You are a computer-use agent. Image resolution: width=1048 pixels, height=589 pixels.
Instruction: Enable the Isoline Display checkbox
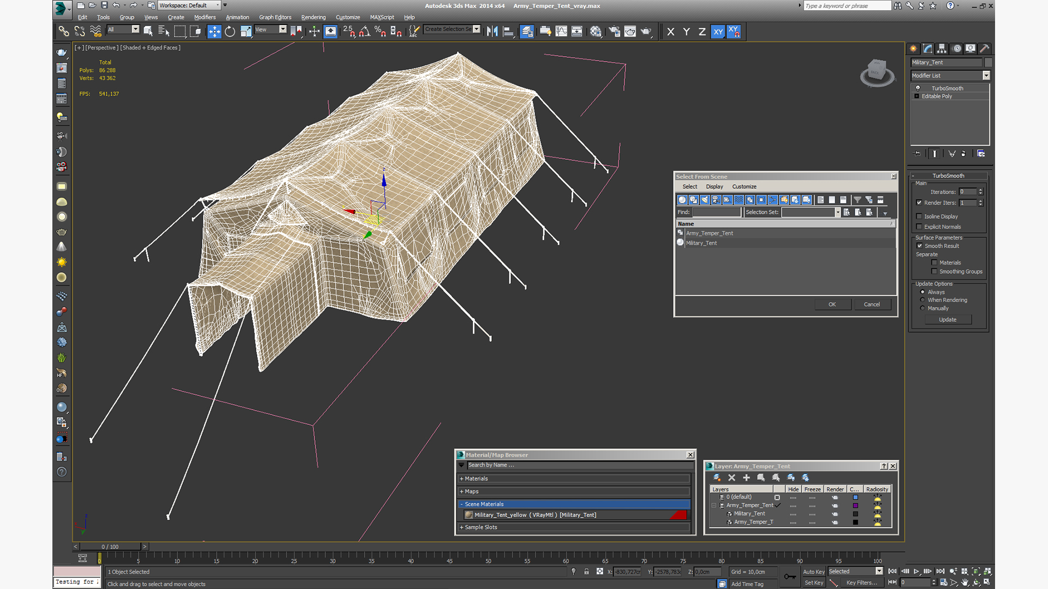click(x=919, y=217)
